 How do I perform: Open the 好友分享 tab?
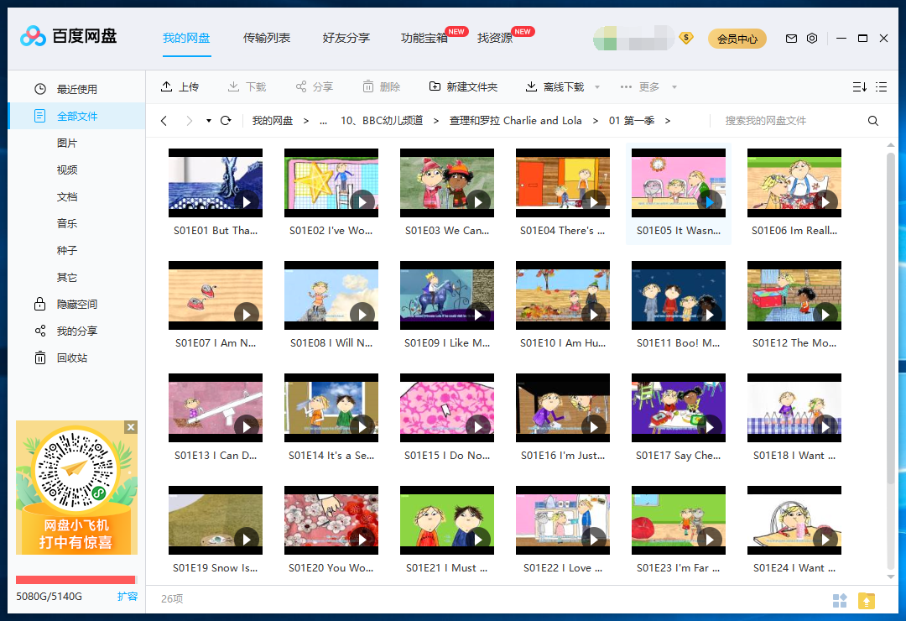tap(346, 38)
